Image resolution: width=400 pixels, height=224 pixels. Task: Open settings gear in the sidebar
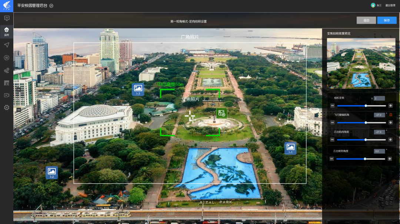7,108
